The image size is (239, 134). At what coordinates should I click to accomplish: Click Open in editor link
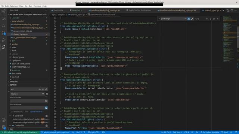[36, 112]
